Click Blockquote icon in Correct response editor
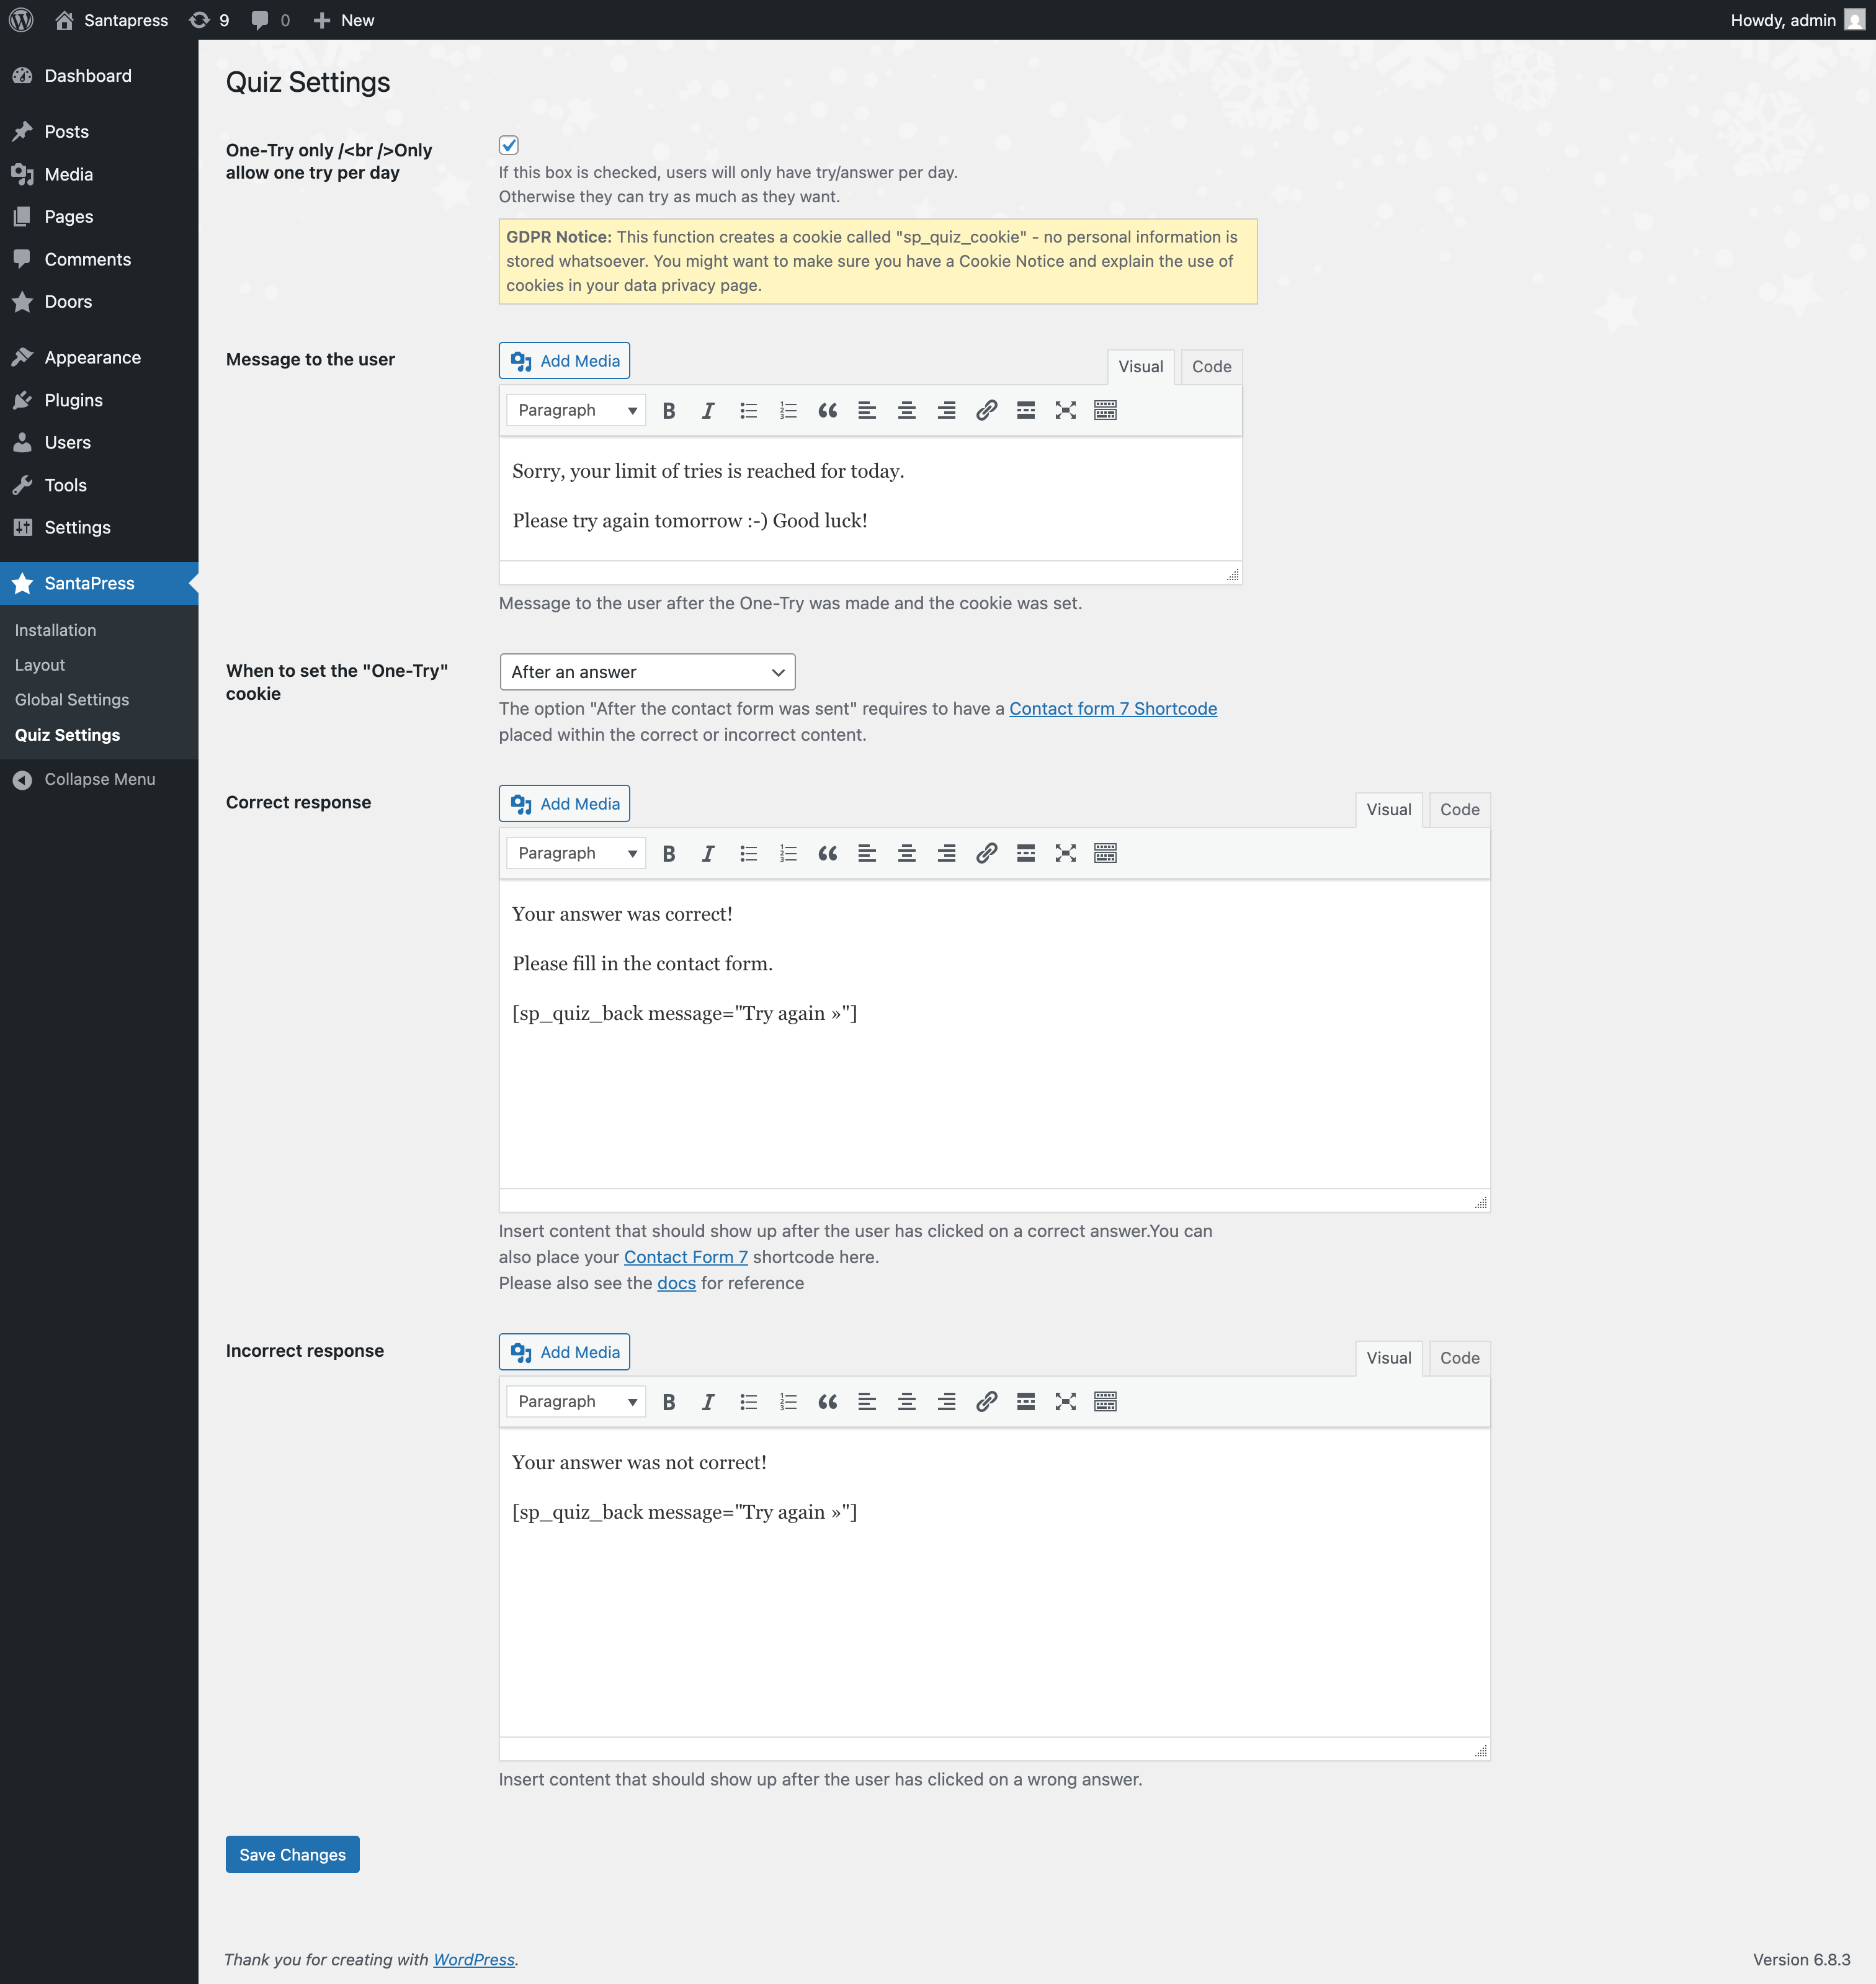 pos(827,853)
